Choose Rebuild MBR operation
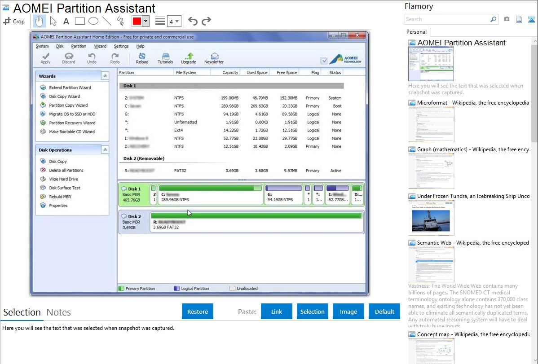This screenshot has width=538, height=364. [x=60, y=197]
